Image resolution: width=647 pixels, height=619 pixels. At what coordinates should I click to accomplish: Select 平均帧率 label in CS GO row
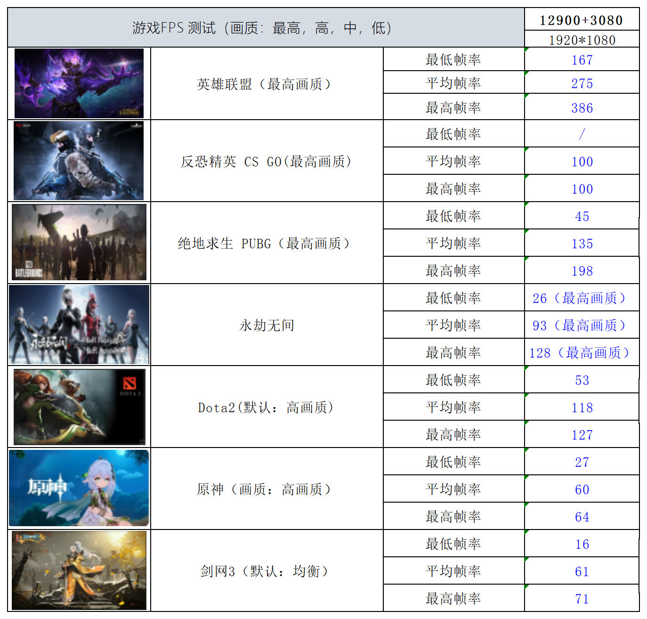(x=454, y=161)
